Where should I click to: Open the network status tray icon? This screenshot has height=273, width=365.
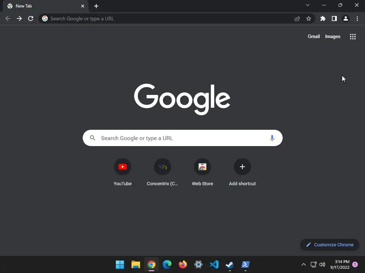pos(314,264)
